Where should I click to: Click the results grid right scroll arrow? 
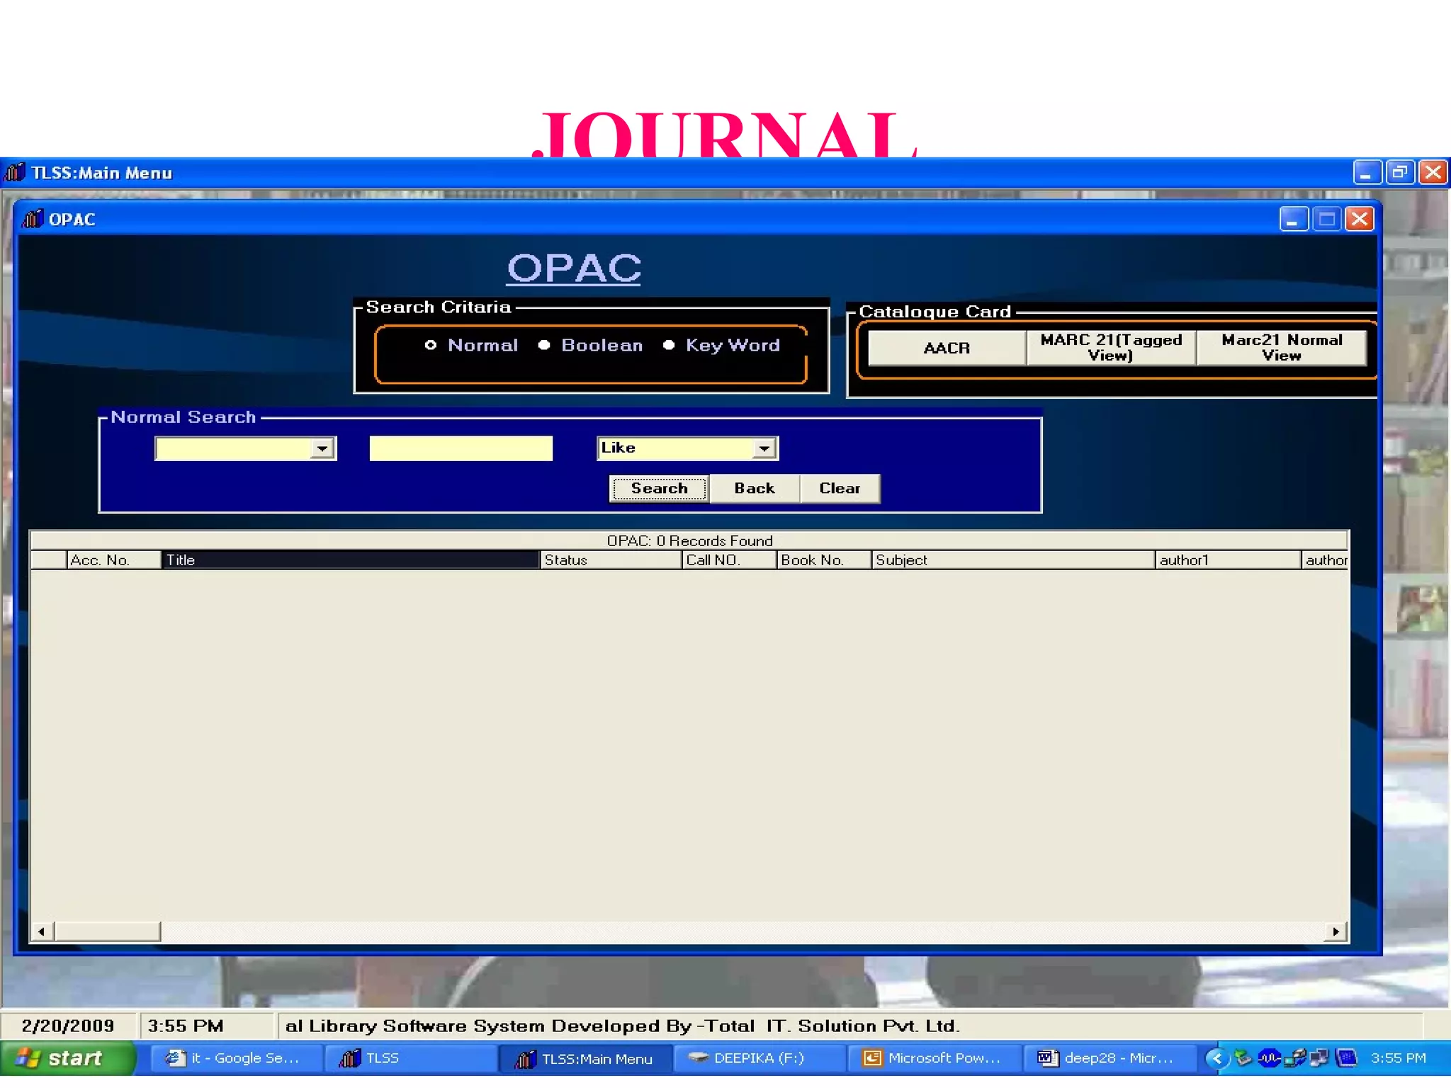1336,931
